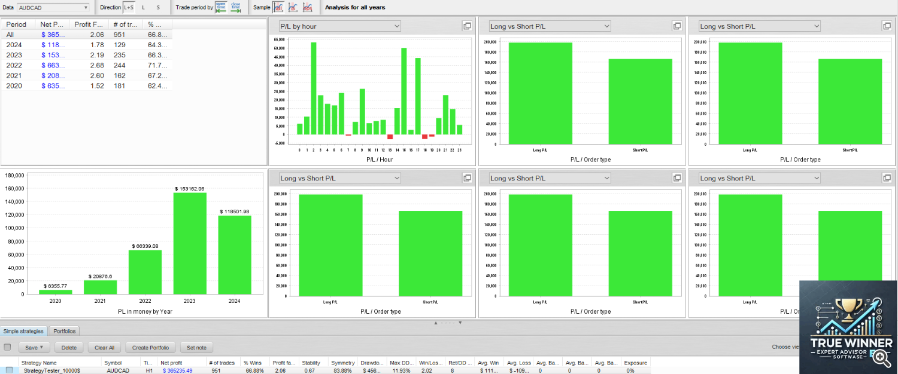Select the first Sample chart icon
The image size is (898, 374).
(278, 7)
